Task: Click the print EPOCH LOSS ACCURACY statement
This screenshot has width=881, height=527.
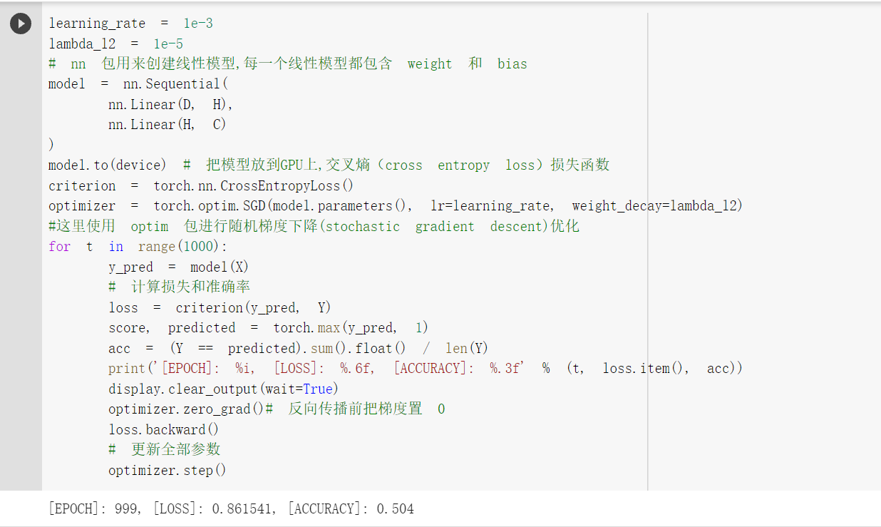Action: (426, 369)
